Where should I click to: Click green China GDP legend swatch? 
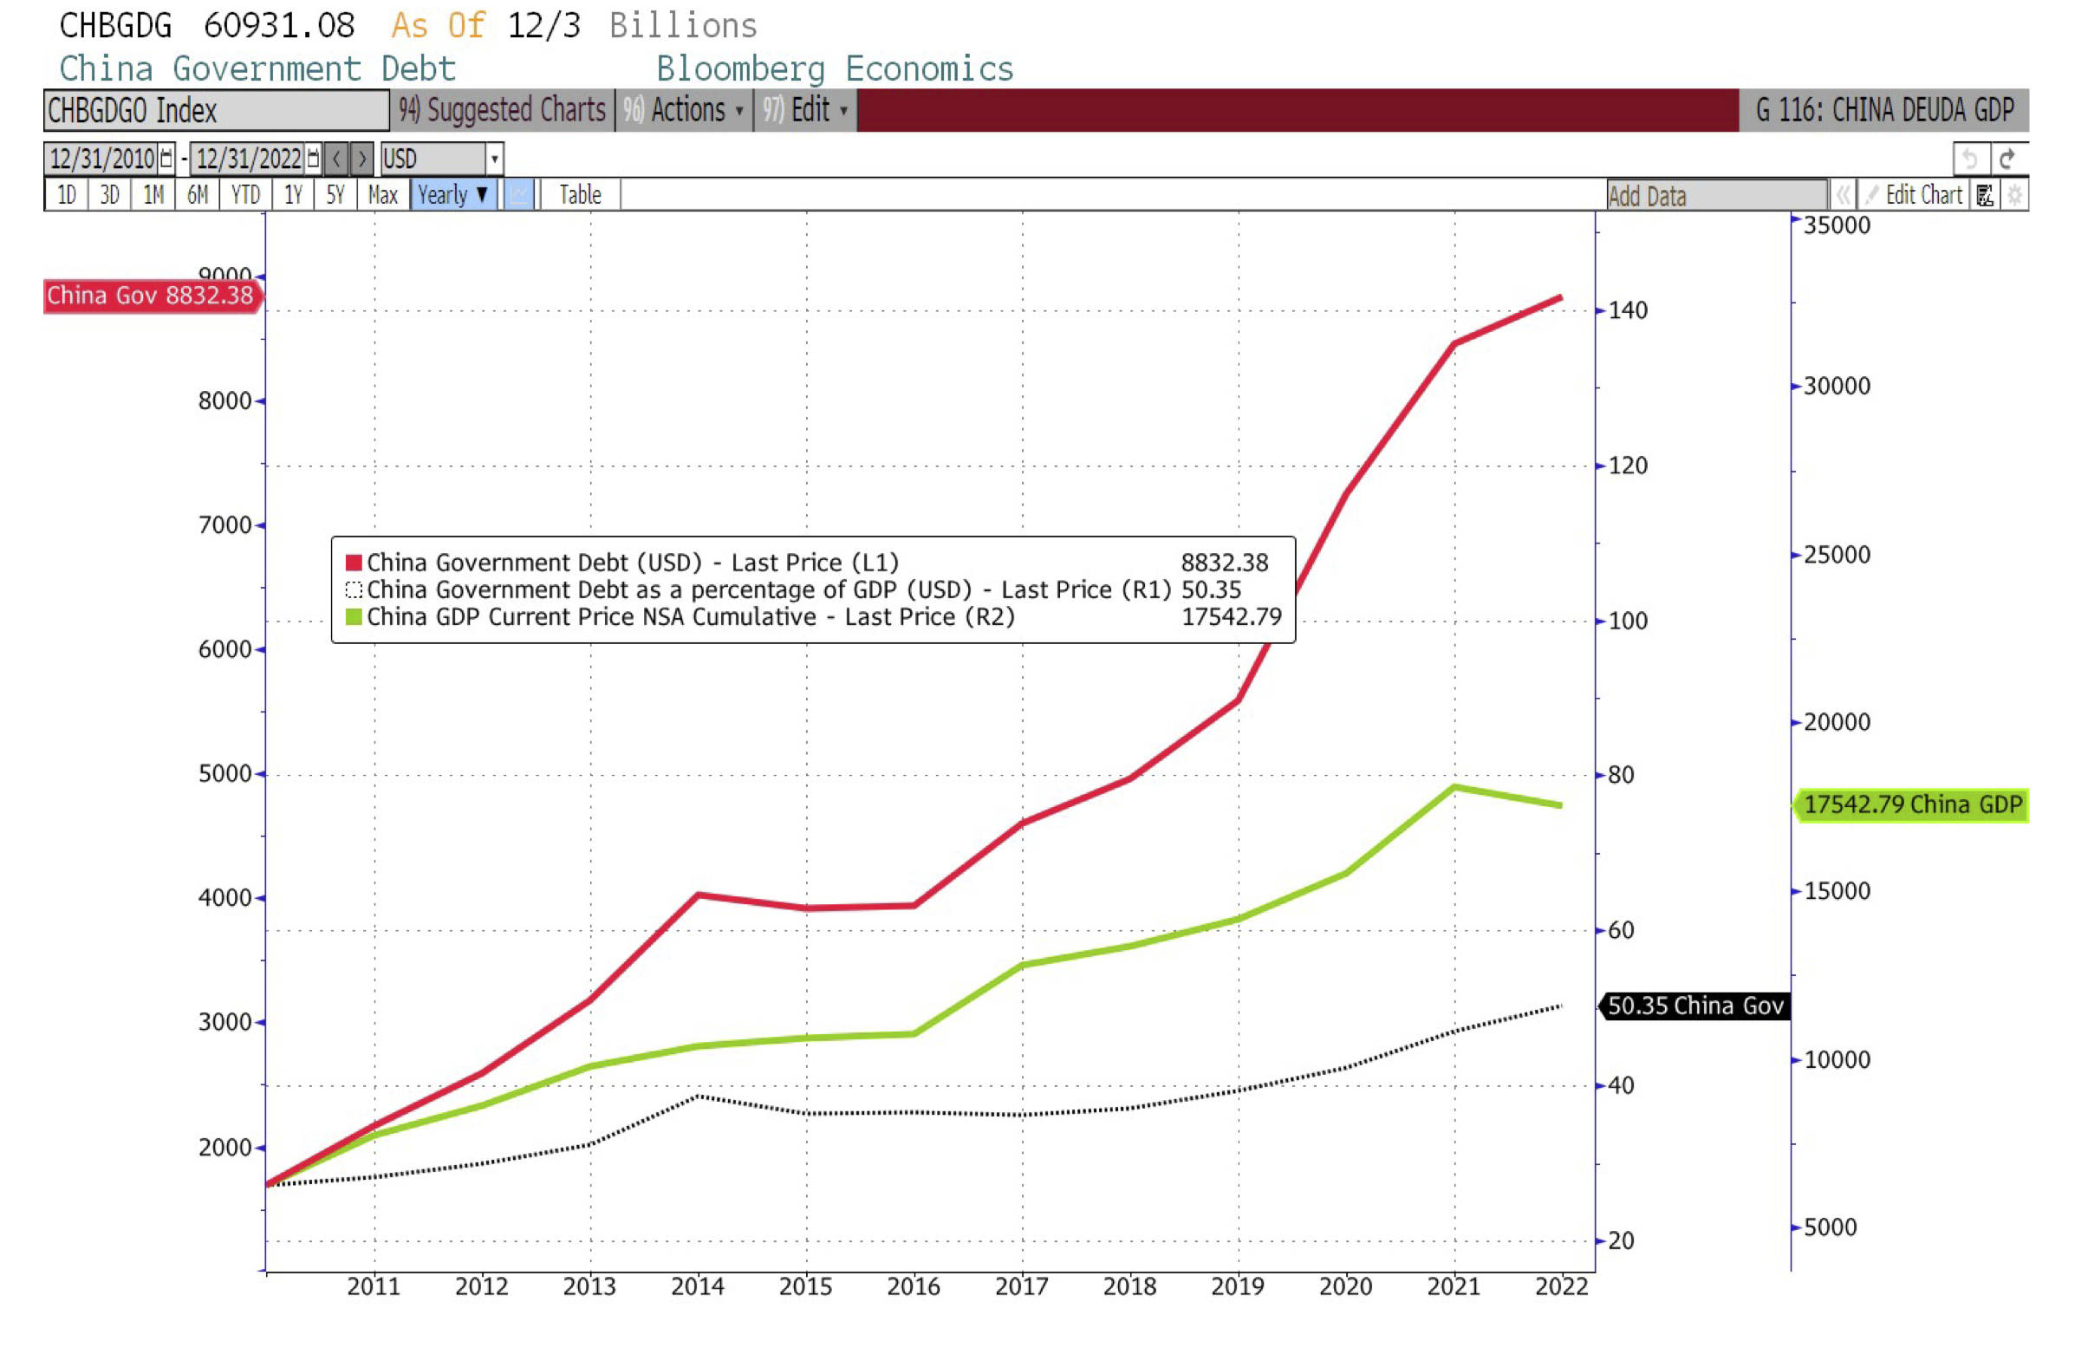[354, 616]
